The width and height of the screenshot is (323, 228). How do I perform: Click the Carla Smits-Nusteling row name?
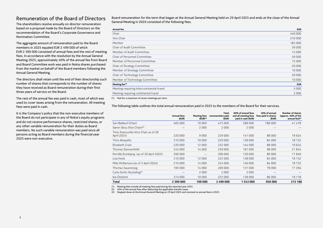126,172
